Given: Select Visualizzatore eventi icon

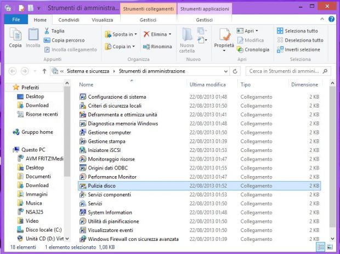Looking at the screenshot, I should click(83, 230).
